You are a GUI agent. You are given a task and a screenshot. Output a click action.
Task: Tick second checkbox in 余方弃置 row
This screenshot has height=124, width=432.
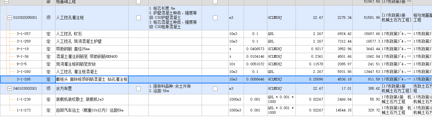215,89
